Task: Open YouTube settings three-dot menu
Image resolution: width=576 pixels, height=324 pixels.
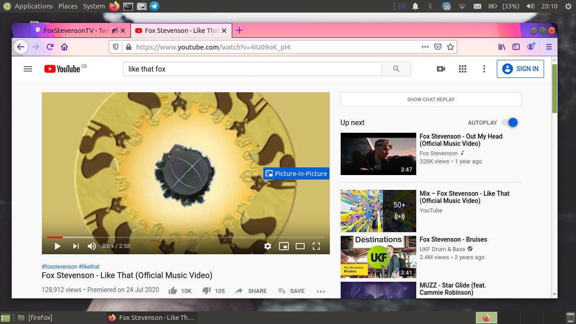Action: pos(484,69)
